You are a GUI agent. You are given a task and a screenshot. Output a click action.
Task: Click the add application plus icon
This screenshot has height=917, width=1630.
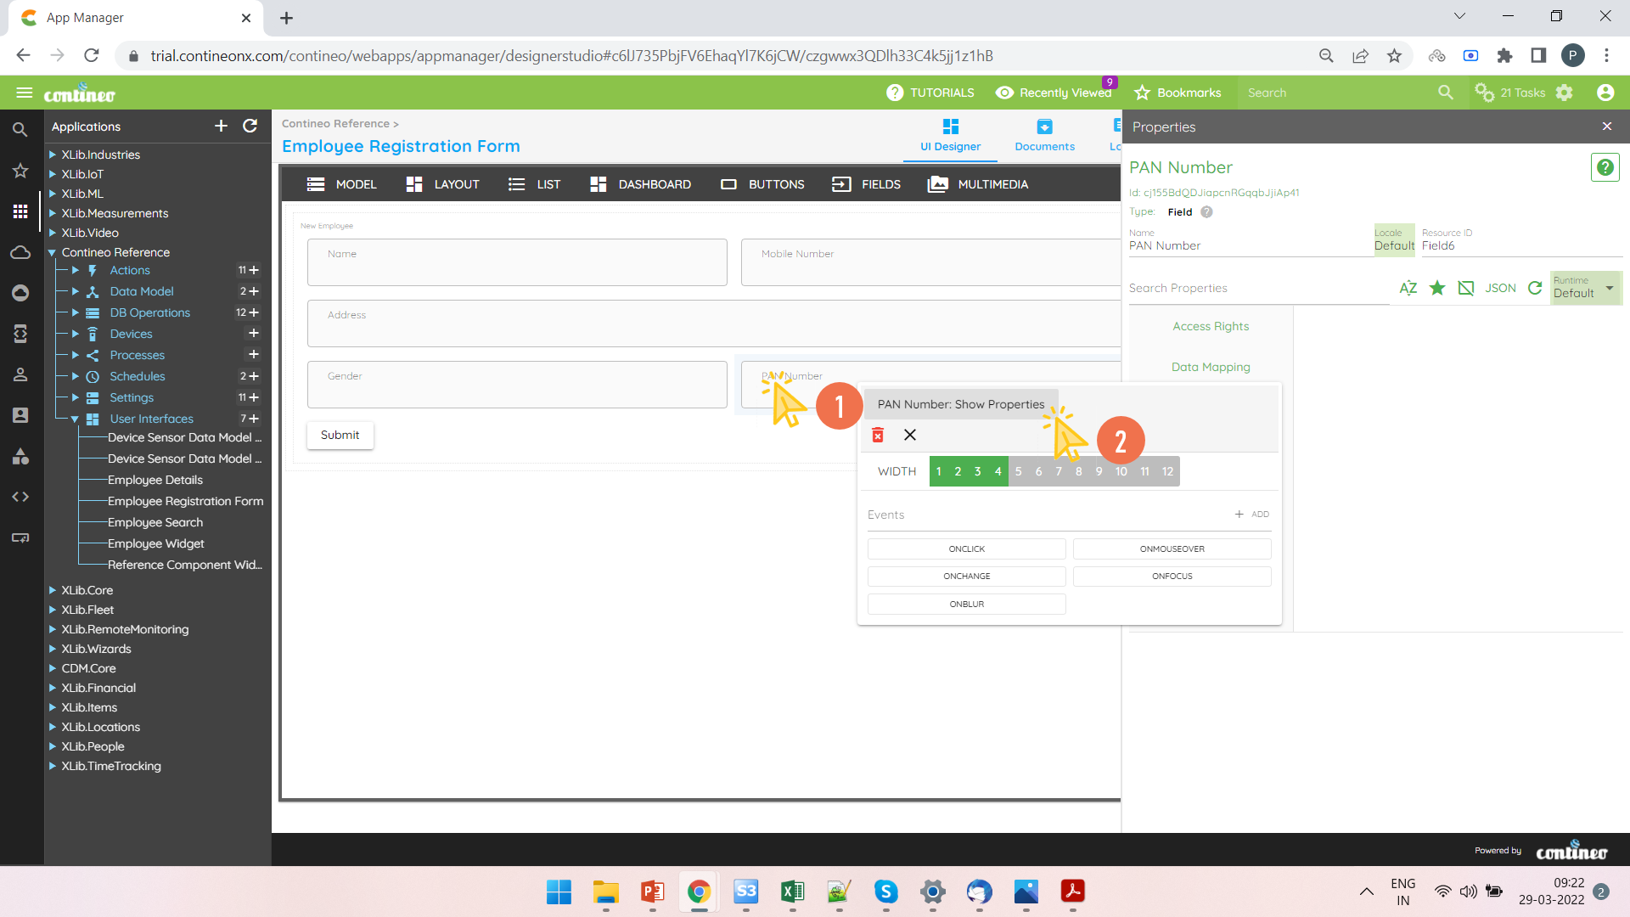click(221, 126)
